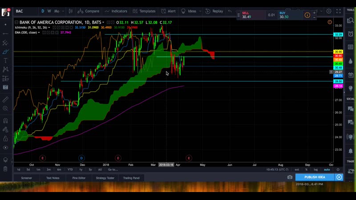The image size is (356, 200).
Task: Remove drawings with the trash icon
Action: (x=5, y=169)
